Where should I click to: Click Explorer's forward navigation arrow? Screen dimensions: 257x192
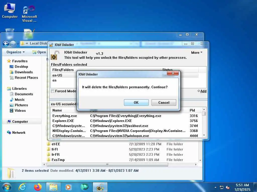[13, 43]
